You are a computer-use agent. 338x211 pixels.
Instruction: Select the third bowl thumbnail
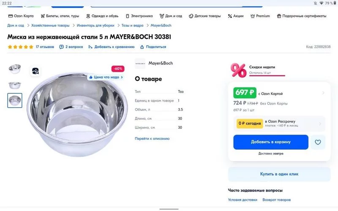(15, 100)
